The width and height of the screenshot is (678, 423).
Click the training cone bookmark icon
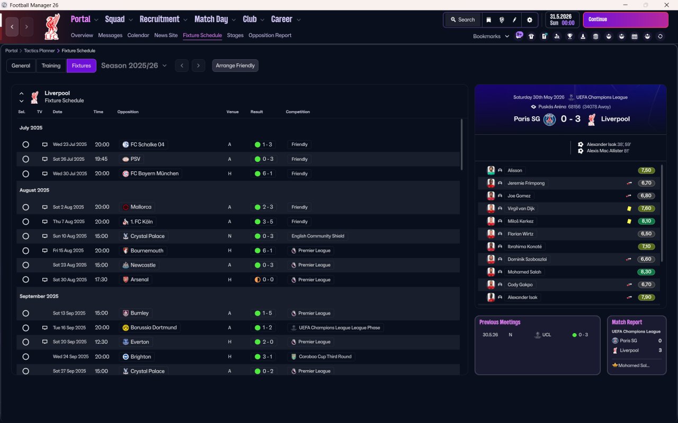click(583, 36)
